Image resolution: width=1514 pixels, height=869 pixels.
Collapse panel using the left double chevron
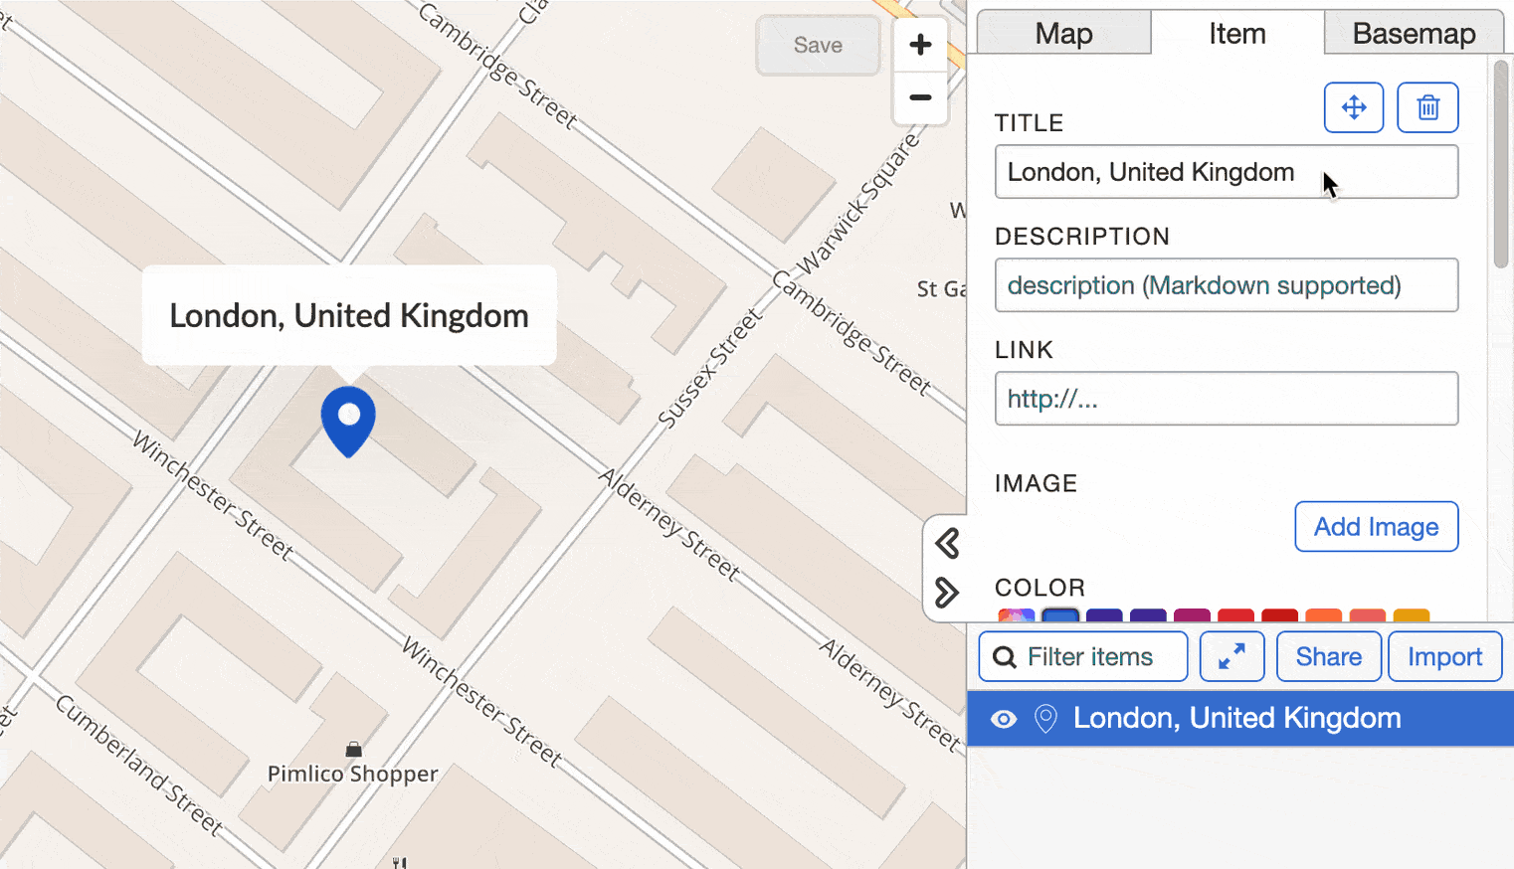coord(947,543)
